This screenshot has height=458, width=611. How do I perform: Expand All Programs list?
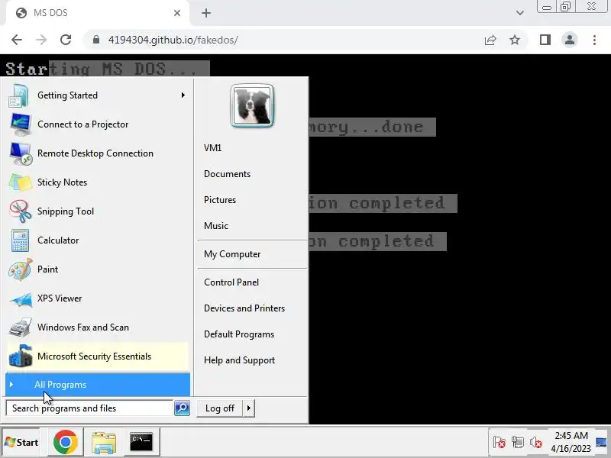(x=98, y=385)
